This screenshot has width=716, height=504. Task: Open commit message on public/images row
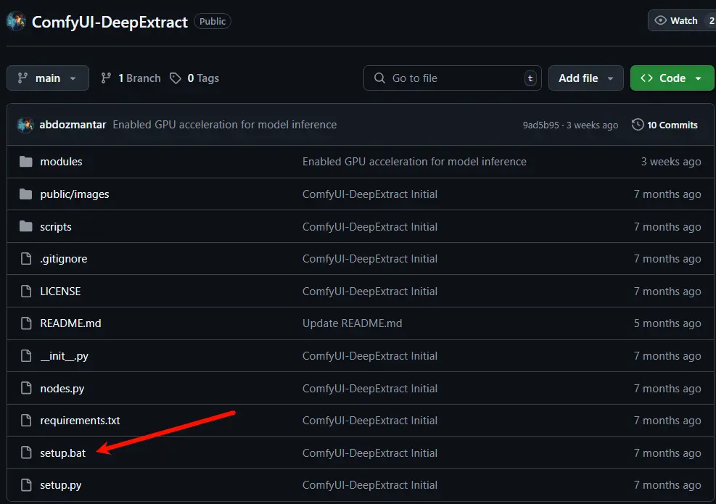click(370, 194)
